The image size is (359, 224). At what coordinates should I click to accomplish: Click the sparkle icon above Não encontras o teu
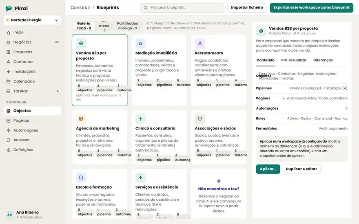[219, 181]
